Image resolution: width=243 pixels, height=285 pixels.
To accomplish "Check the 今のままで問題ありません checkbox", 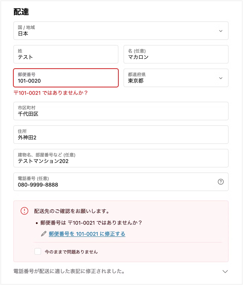I will pyautogui.click(x=38, y=252).
